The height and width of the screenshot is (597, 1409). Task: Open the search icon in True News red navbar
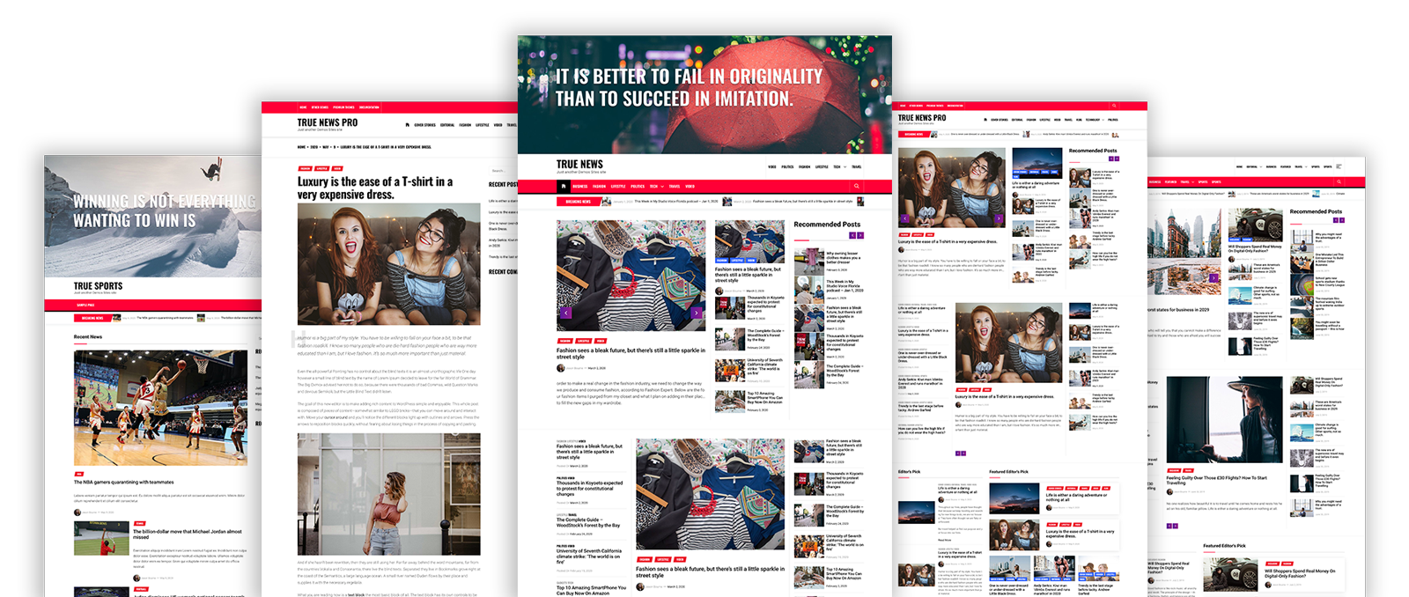pos(857,186)
